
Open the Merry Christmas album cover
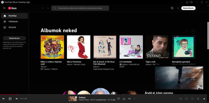tap(79, 47)
